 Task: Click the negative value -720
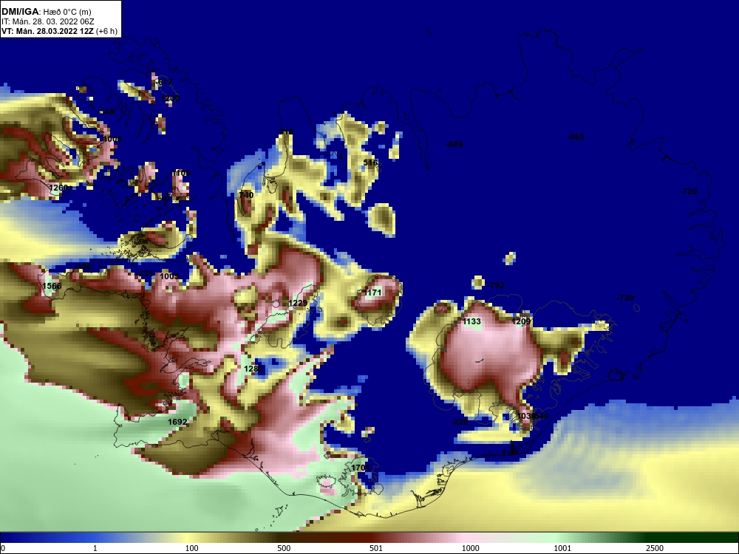[x=689, y=192]
